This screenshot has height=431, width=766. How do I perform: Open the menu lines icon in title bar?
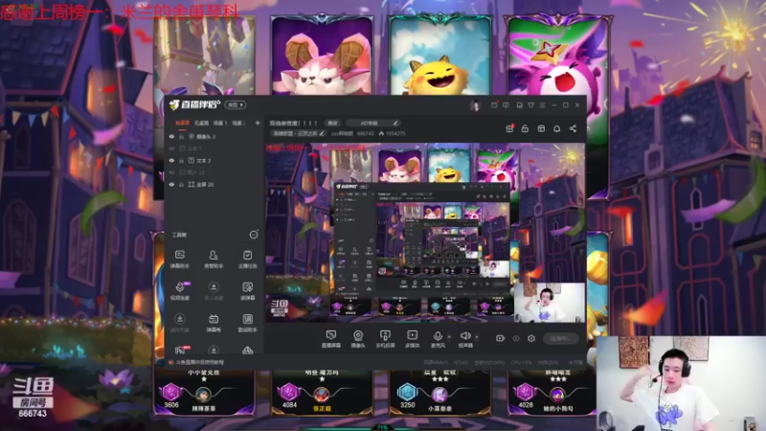tap(542, 105)
